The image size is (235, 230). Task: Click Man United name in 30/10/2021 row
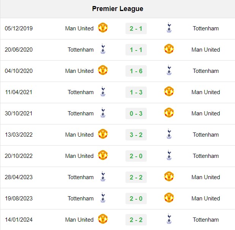pyautogui.click(x=206, y=113)
